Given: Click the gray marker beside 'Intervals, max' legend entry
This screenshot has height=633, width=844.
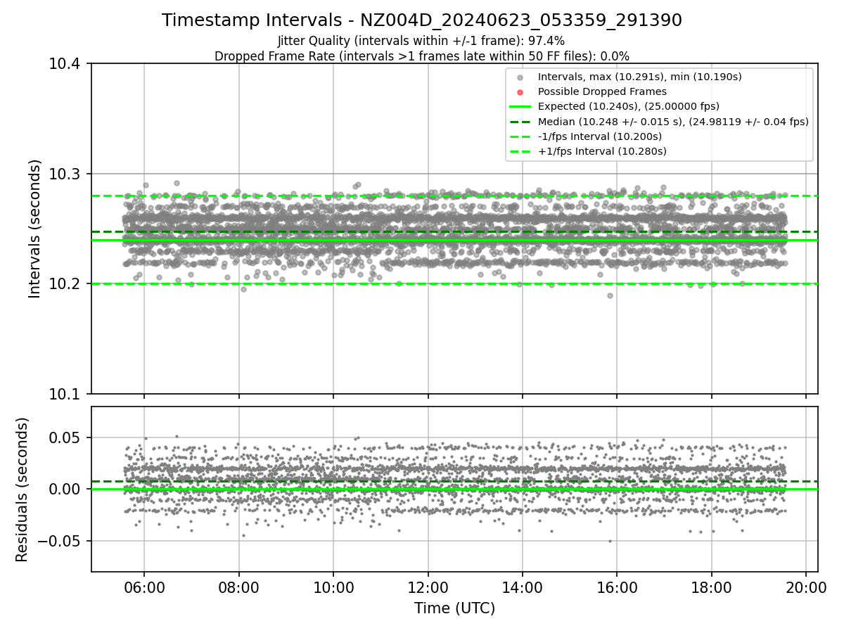Looking at the screenshot, I should tap(520, 77).
